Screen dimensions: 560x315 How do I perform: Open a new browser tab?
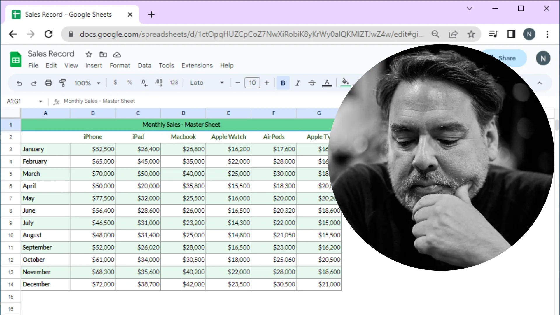click(151, 15)
